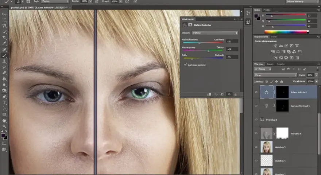Lock layer position (move arrows icon)
Viewport: 321px width, 175px height.
coord(276,81)
